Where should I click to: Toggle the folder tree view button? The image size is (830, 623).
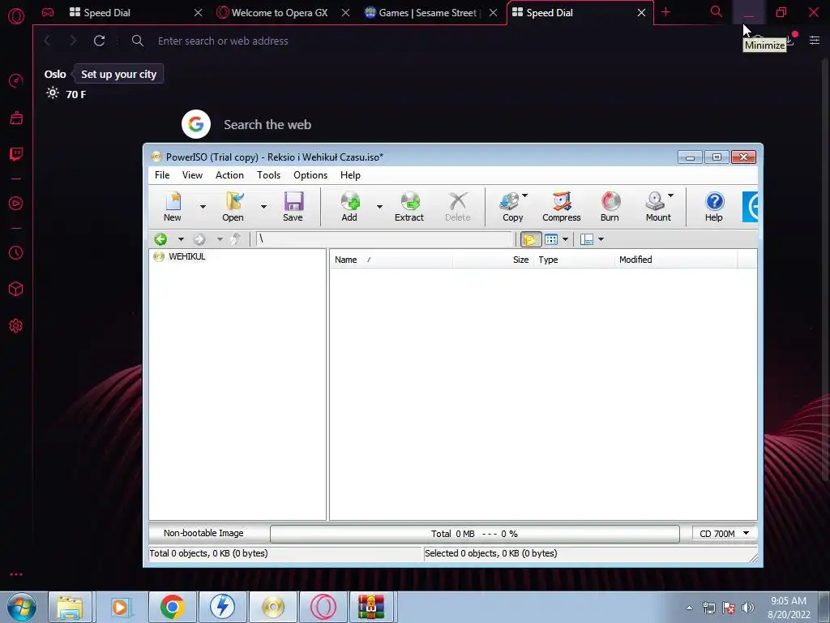click(x=530, y=239)
